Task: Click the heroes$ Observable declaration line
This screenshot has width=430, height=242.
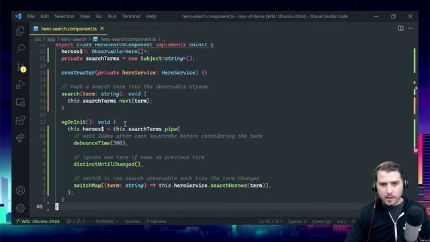Action: pyautogui.click(x=105, y=52)
